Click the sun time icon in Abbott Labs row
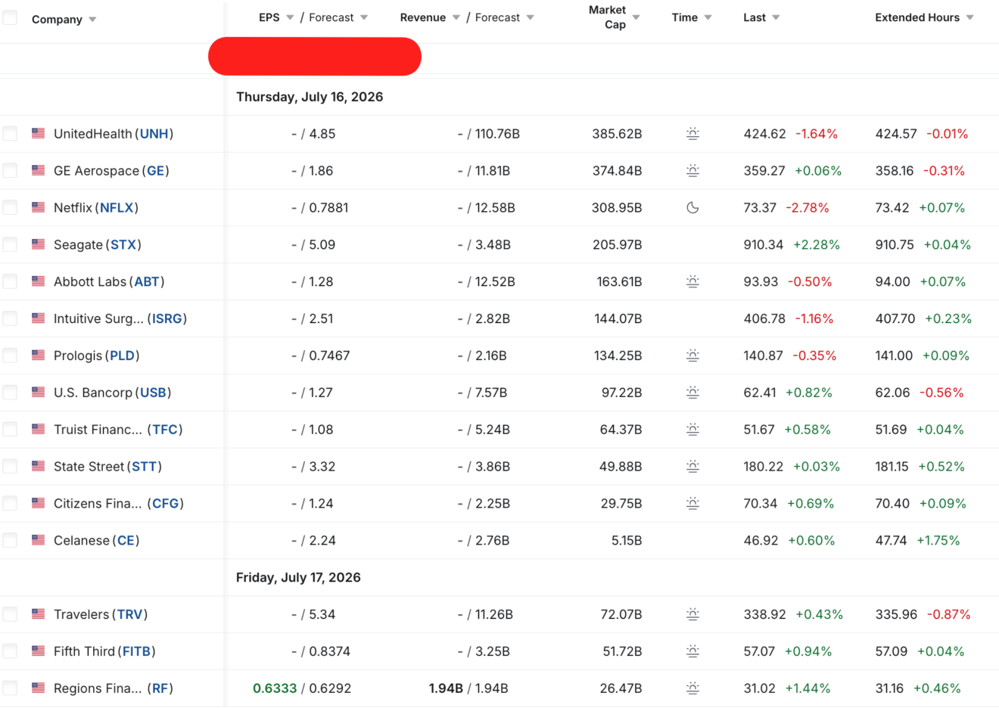Screen dimensions: 999x708 tap(692, 282)
